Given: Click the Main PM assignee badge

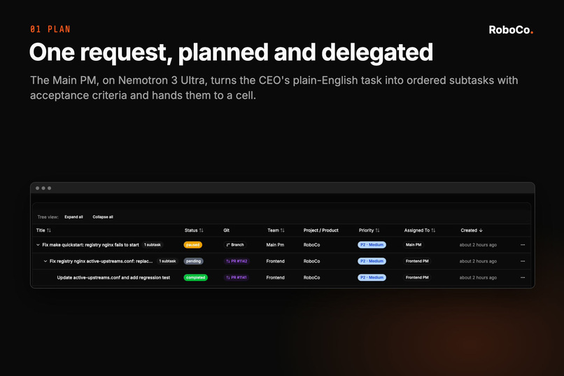Looking at the screenshot, I should [x=414, y=244].
